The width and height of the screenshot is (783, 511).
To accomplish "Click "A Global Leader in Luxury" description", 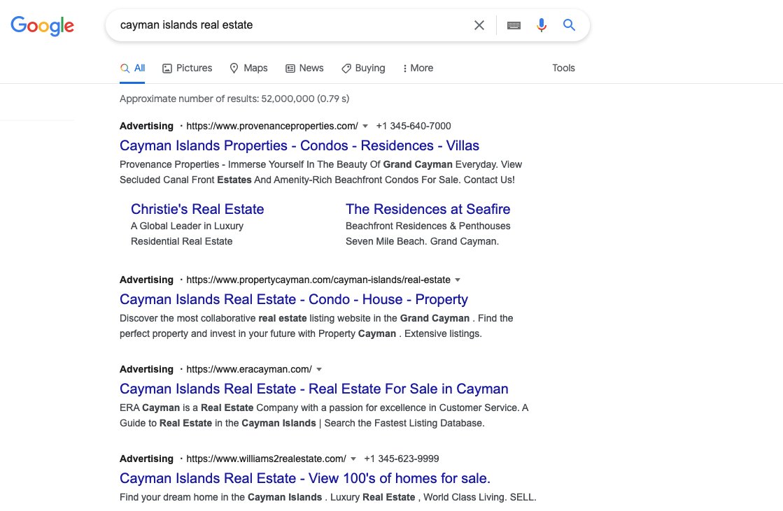I will tap(188, 226).
